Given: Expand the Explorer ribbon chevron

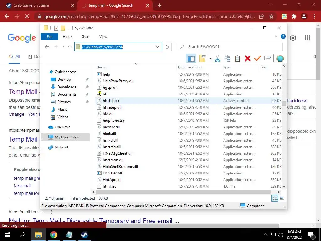Looking at the screenshot, I should tap(276, 36).
